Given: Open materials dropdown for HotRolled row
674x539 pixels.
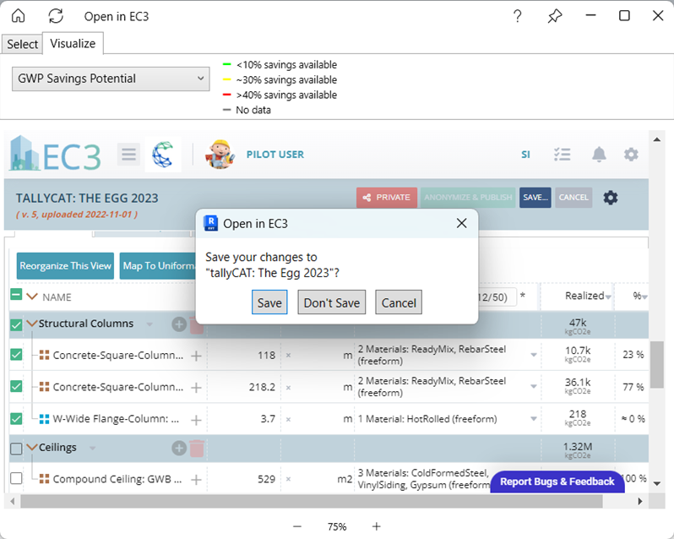Looking at the screenshot, I should point(533,419).
